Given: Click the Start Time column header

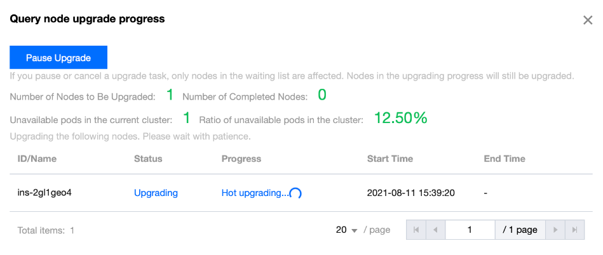Looking at the screenshot, I should (390, 159).
